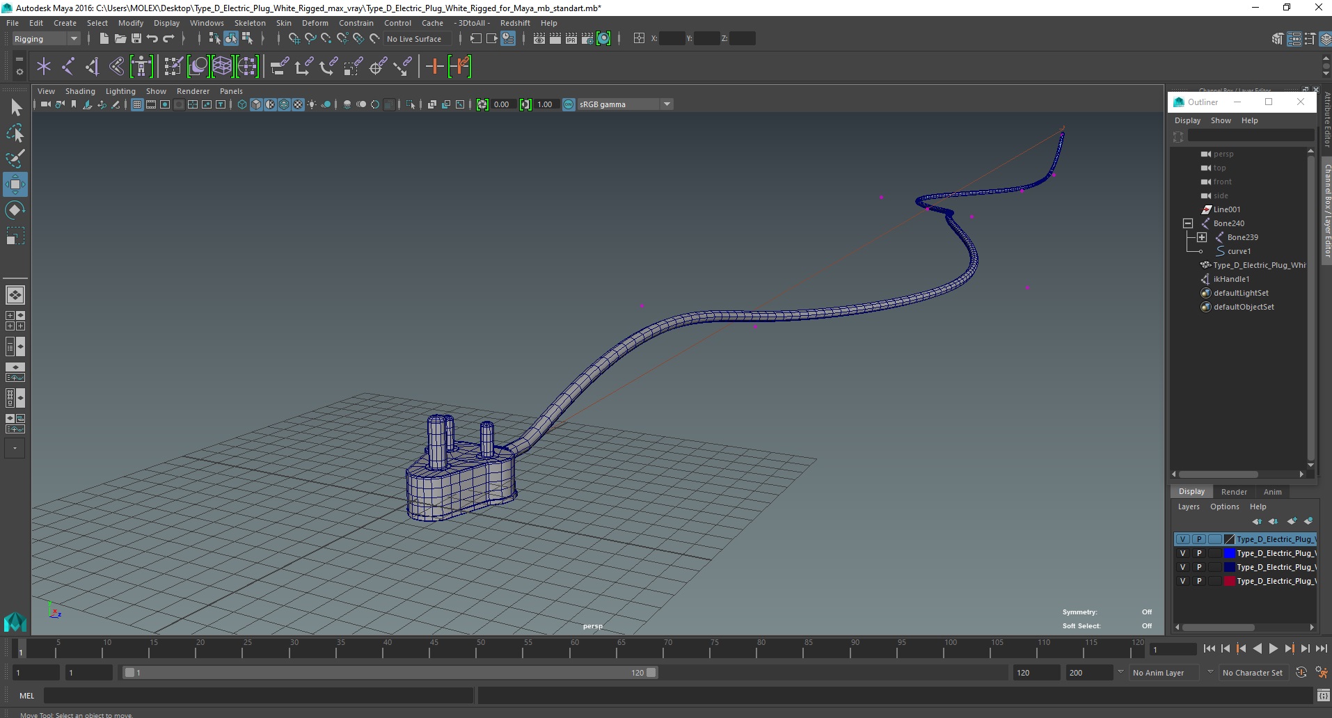Toggle the auto keyframe button
The width and height of the screenshot is (1332, 718).
click(1301, 673)
